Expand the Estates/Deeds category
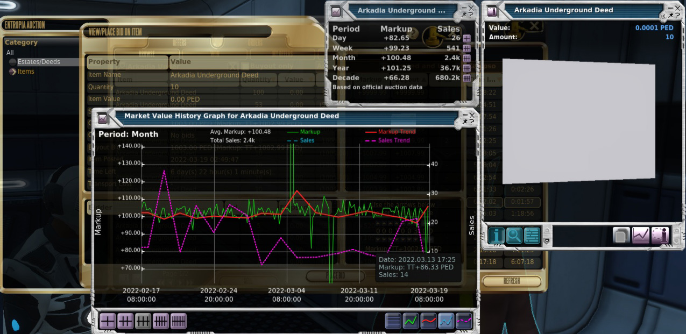686x334 pixels. [x=13, y=62]
